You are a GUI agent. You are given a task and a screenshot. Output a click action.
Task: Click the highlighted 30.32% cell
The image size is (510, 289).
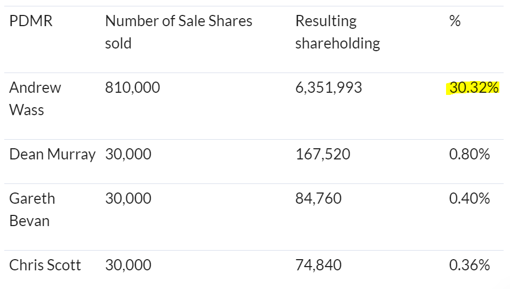(x=473, y=88)
